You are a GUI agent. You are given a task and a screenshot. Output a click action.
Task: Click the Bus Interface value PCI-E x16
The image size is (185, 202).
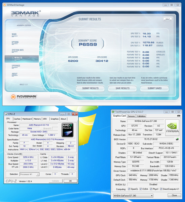click(166, 148)
